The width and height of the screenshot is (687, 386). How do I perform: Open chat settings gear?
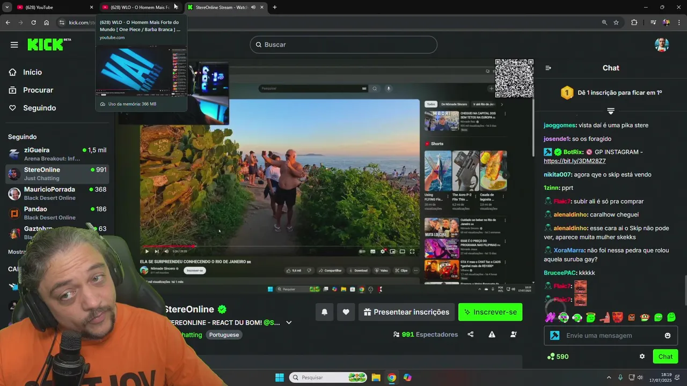click(642, 357)
